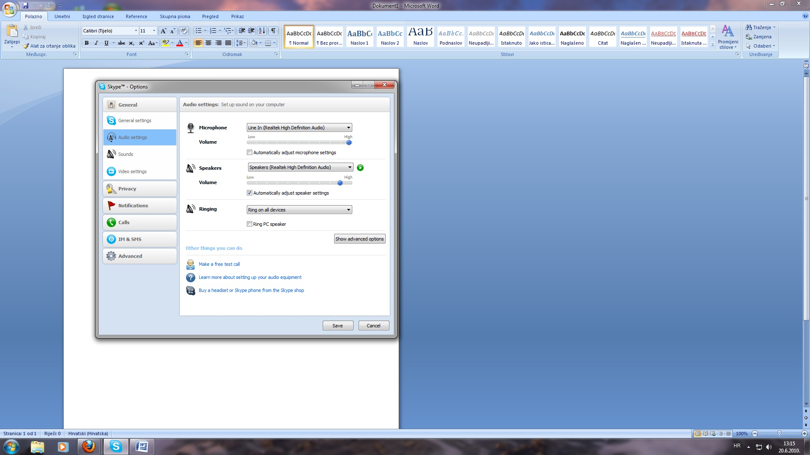810x455 pixels.
Task: Open Firefox from the taskbar
Action: 89,446
